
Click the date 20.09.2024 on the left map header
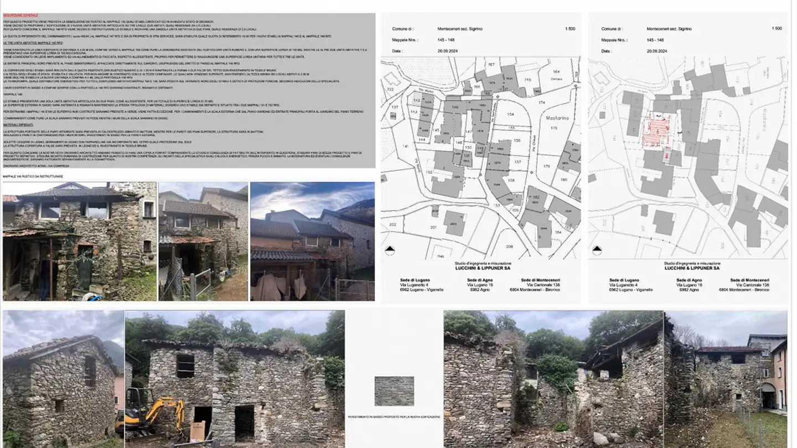[429, 51]
